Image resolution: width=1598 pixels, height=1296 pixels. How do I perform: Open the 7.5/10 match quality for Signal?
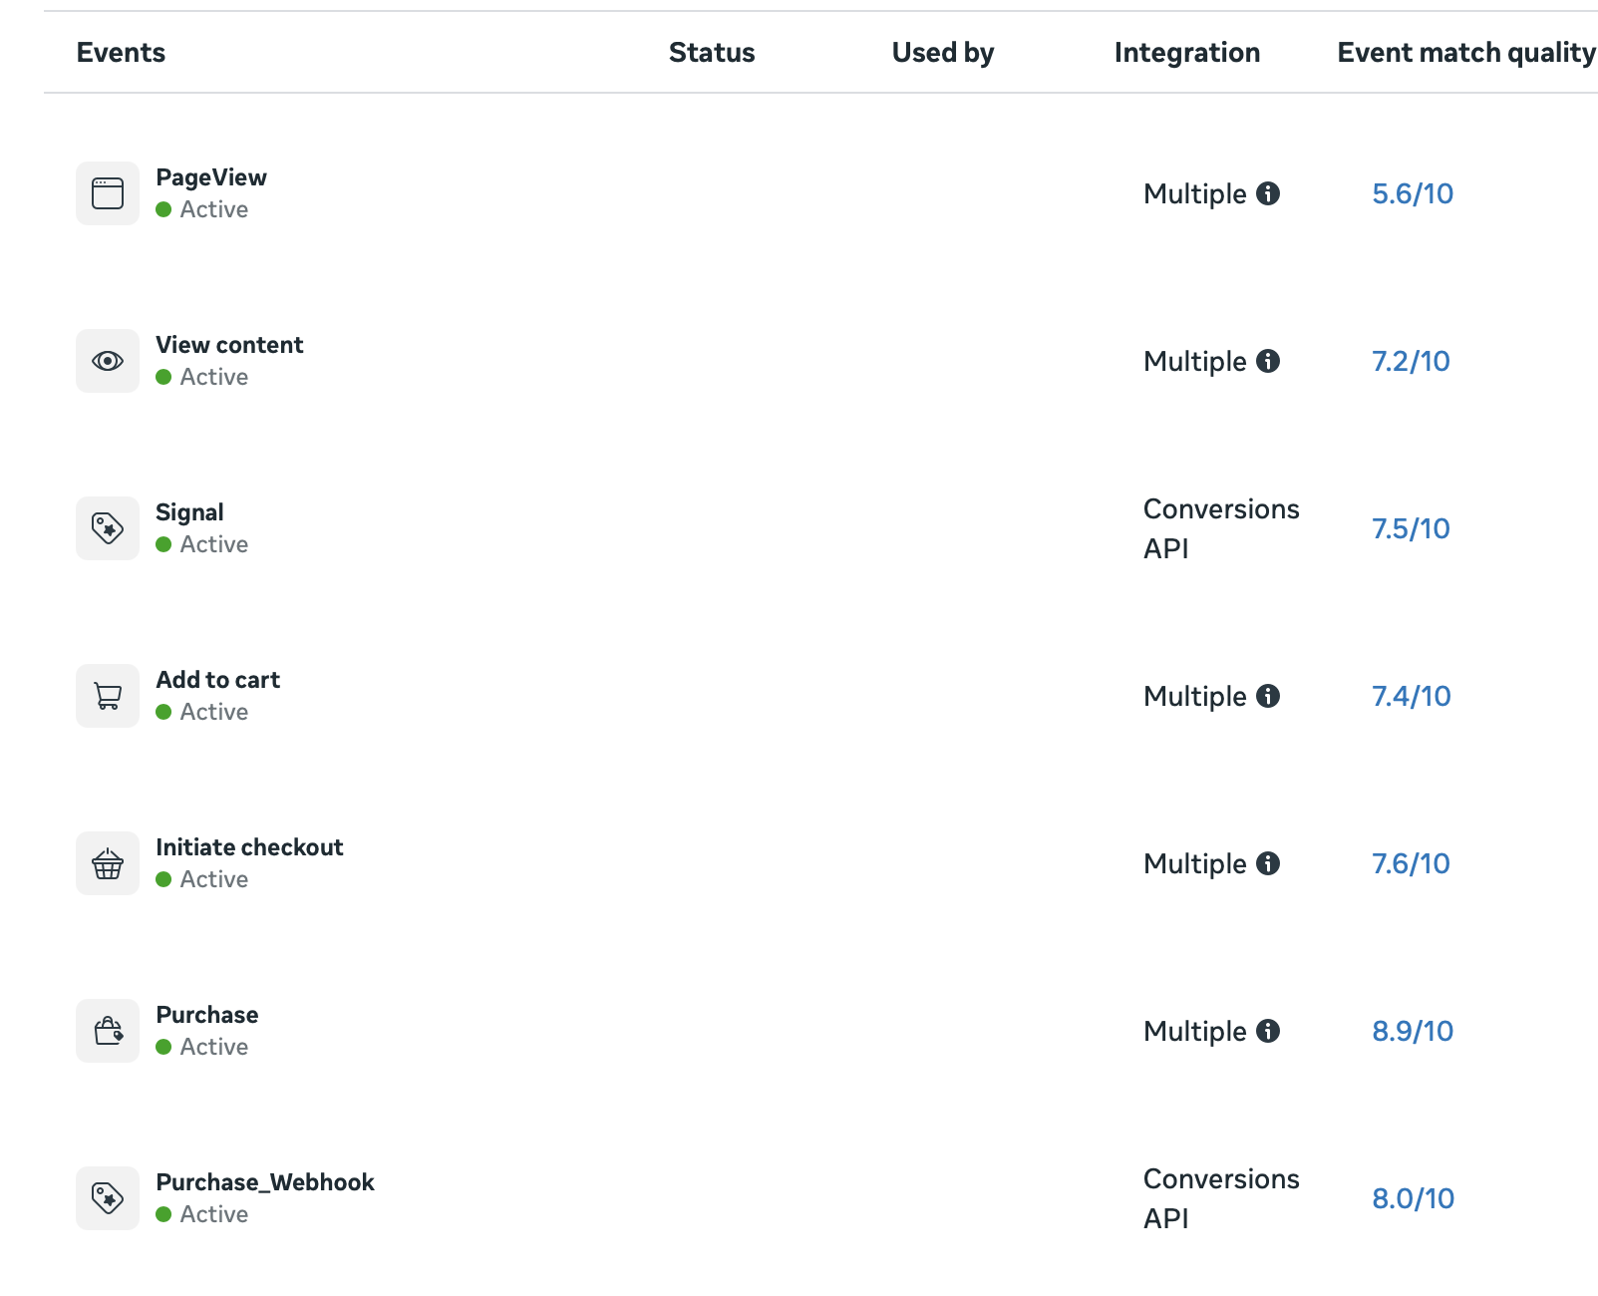click(x=1411, y=528)
